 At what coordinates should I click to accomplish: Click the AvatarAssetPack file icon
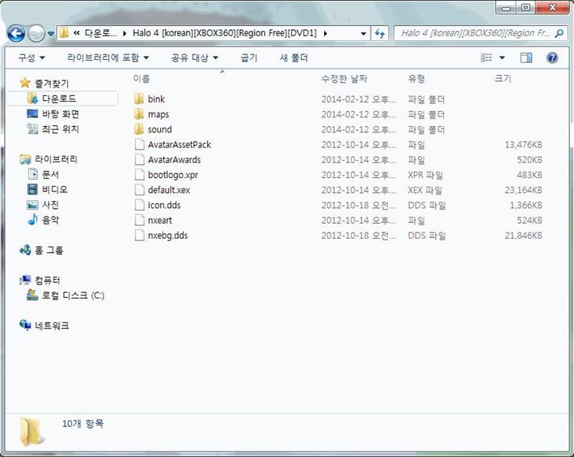click(140, 144)
